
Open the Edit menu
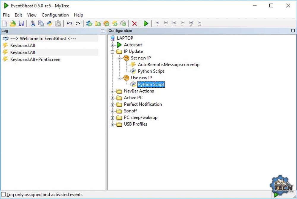click(x=18, y=15)
